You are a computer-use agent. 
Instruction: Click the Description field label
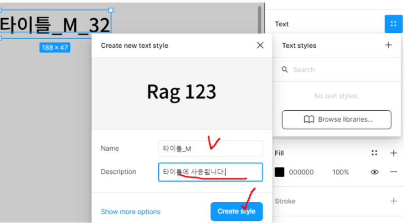click(x=118, y=172)
